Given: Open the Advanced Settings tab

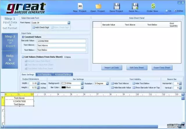Looking at the screenshot, I should coord(63,75).
